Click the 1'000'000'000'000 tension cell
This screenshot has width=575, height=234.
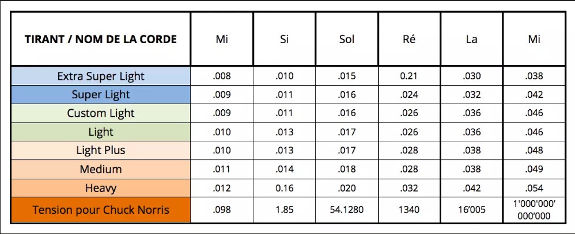pos(534,210)
